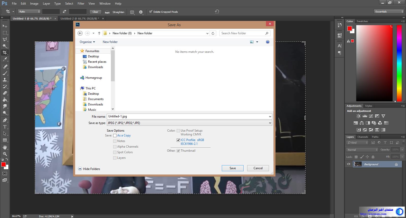Image resolution: width=406 pixels, height=218 pixels.
Task: Switch to the Swatches tab
Action: (x=362, y=21)
